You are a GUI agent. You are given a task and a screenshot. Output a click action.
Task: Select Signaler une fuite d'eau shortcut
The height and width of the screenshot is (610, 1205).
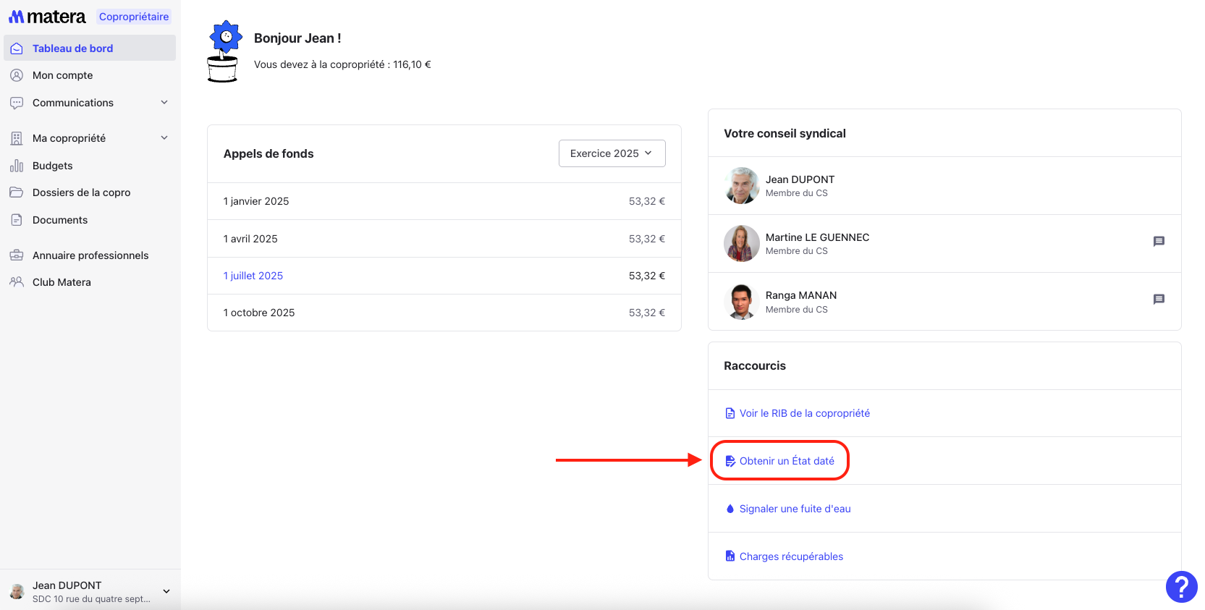tap(795, 509)
